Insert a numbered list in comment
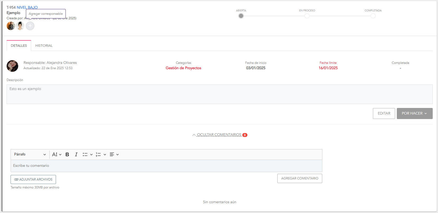 98,154
